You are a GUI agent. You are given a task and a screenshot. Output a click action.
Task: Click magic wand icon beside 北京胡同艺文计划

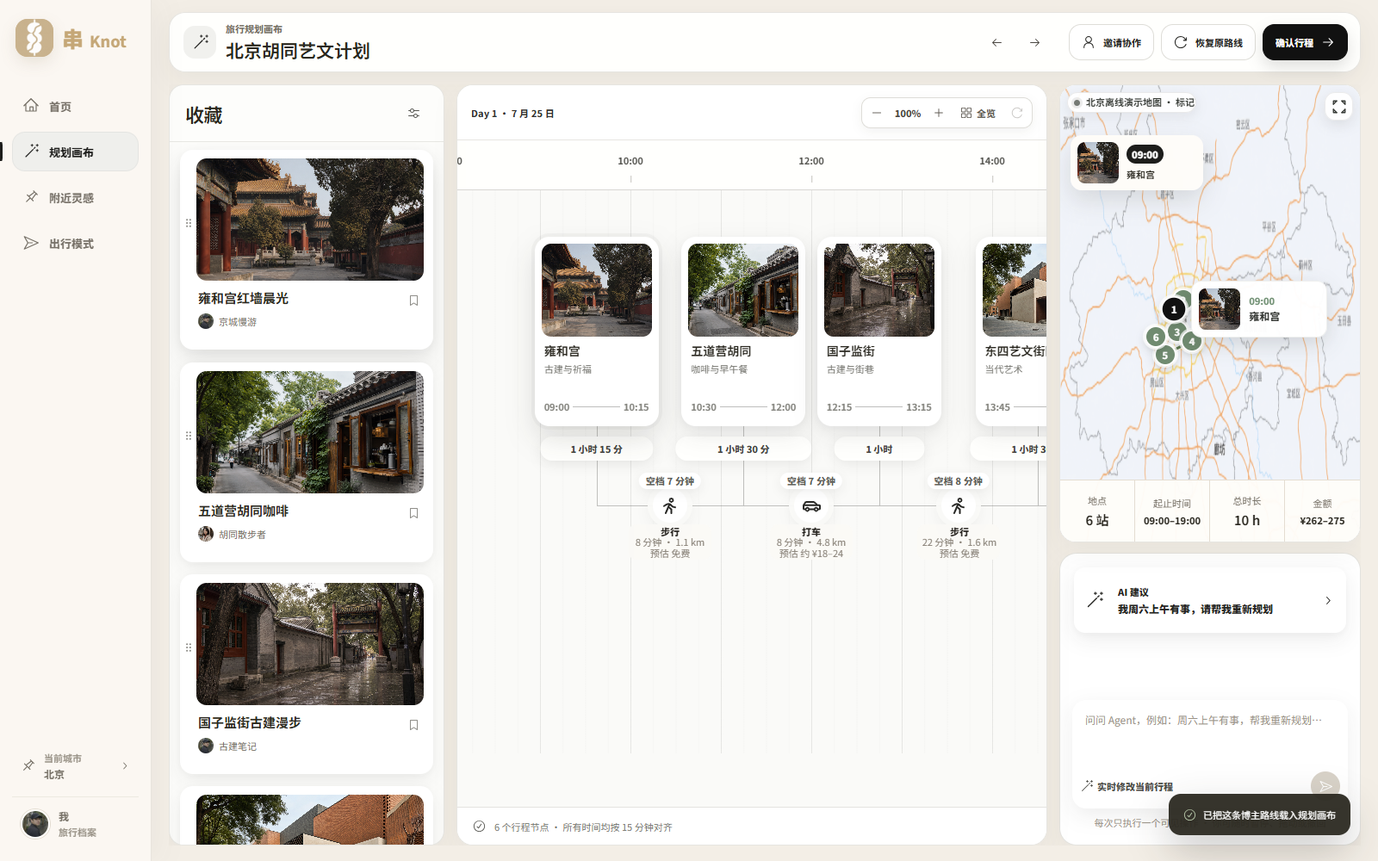[201, 41]
